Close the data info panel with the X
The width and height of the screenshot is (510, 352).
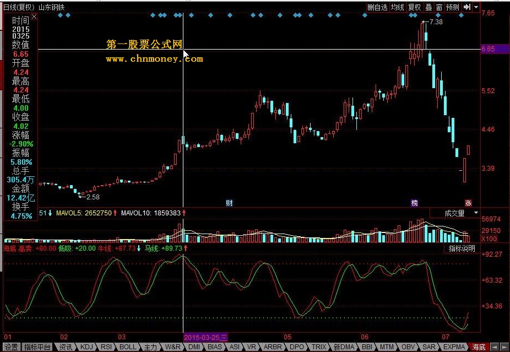tap(34, 17)
